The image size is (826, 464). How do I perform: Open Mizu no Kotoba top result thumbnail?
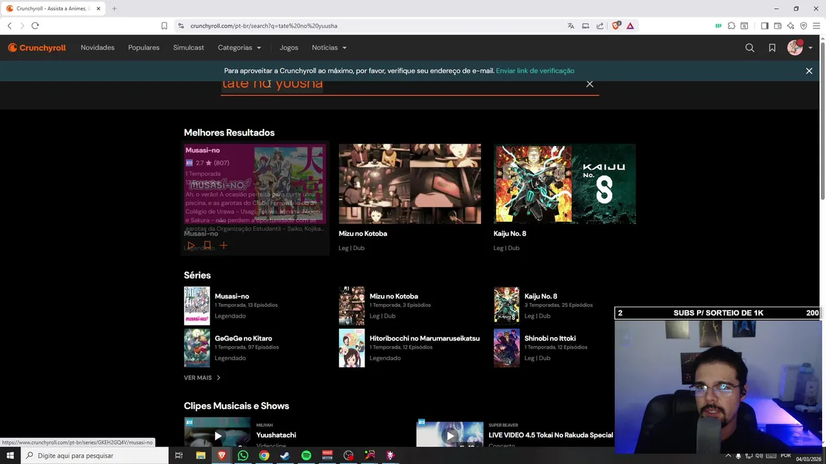coord(410,184)
